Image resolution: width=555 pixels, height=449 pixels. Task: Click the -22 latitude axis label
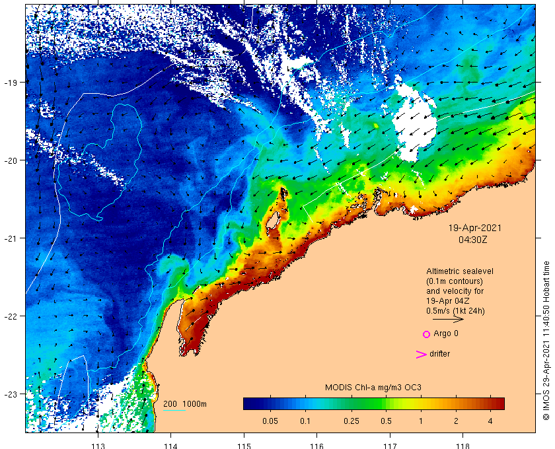pyautogui.click(x=11, y=316)
